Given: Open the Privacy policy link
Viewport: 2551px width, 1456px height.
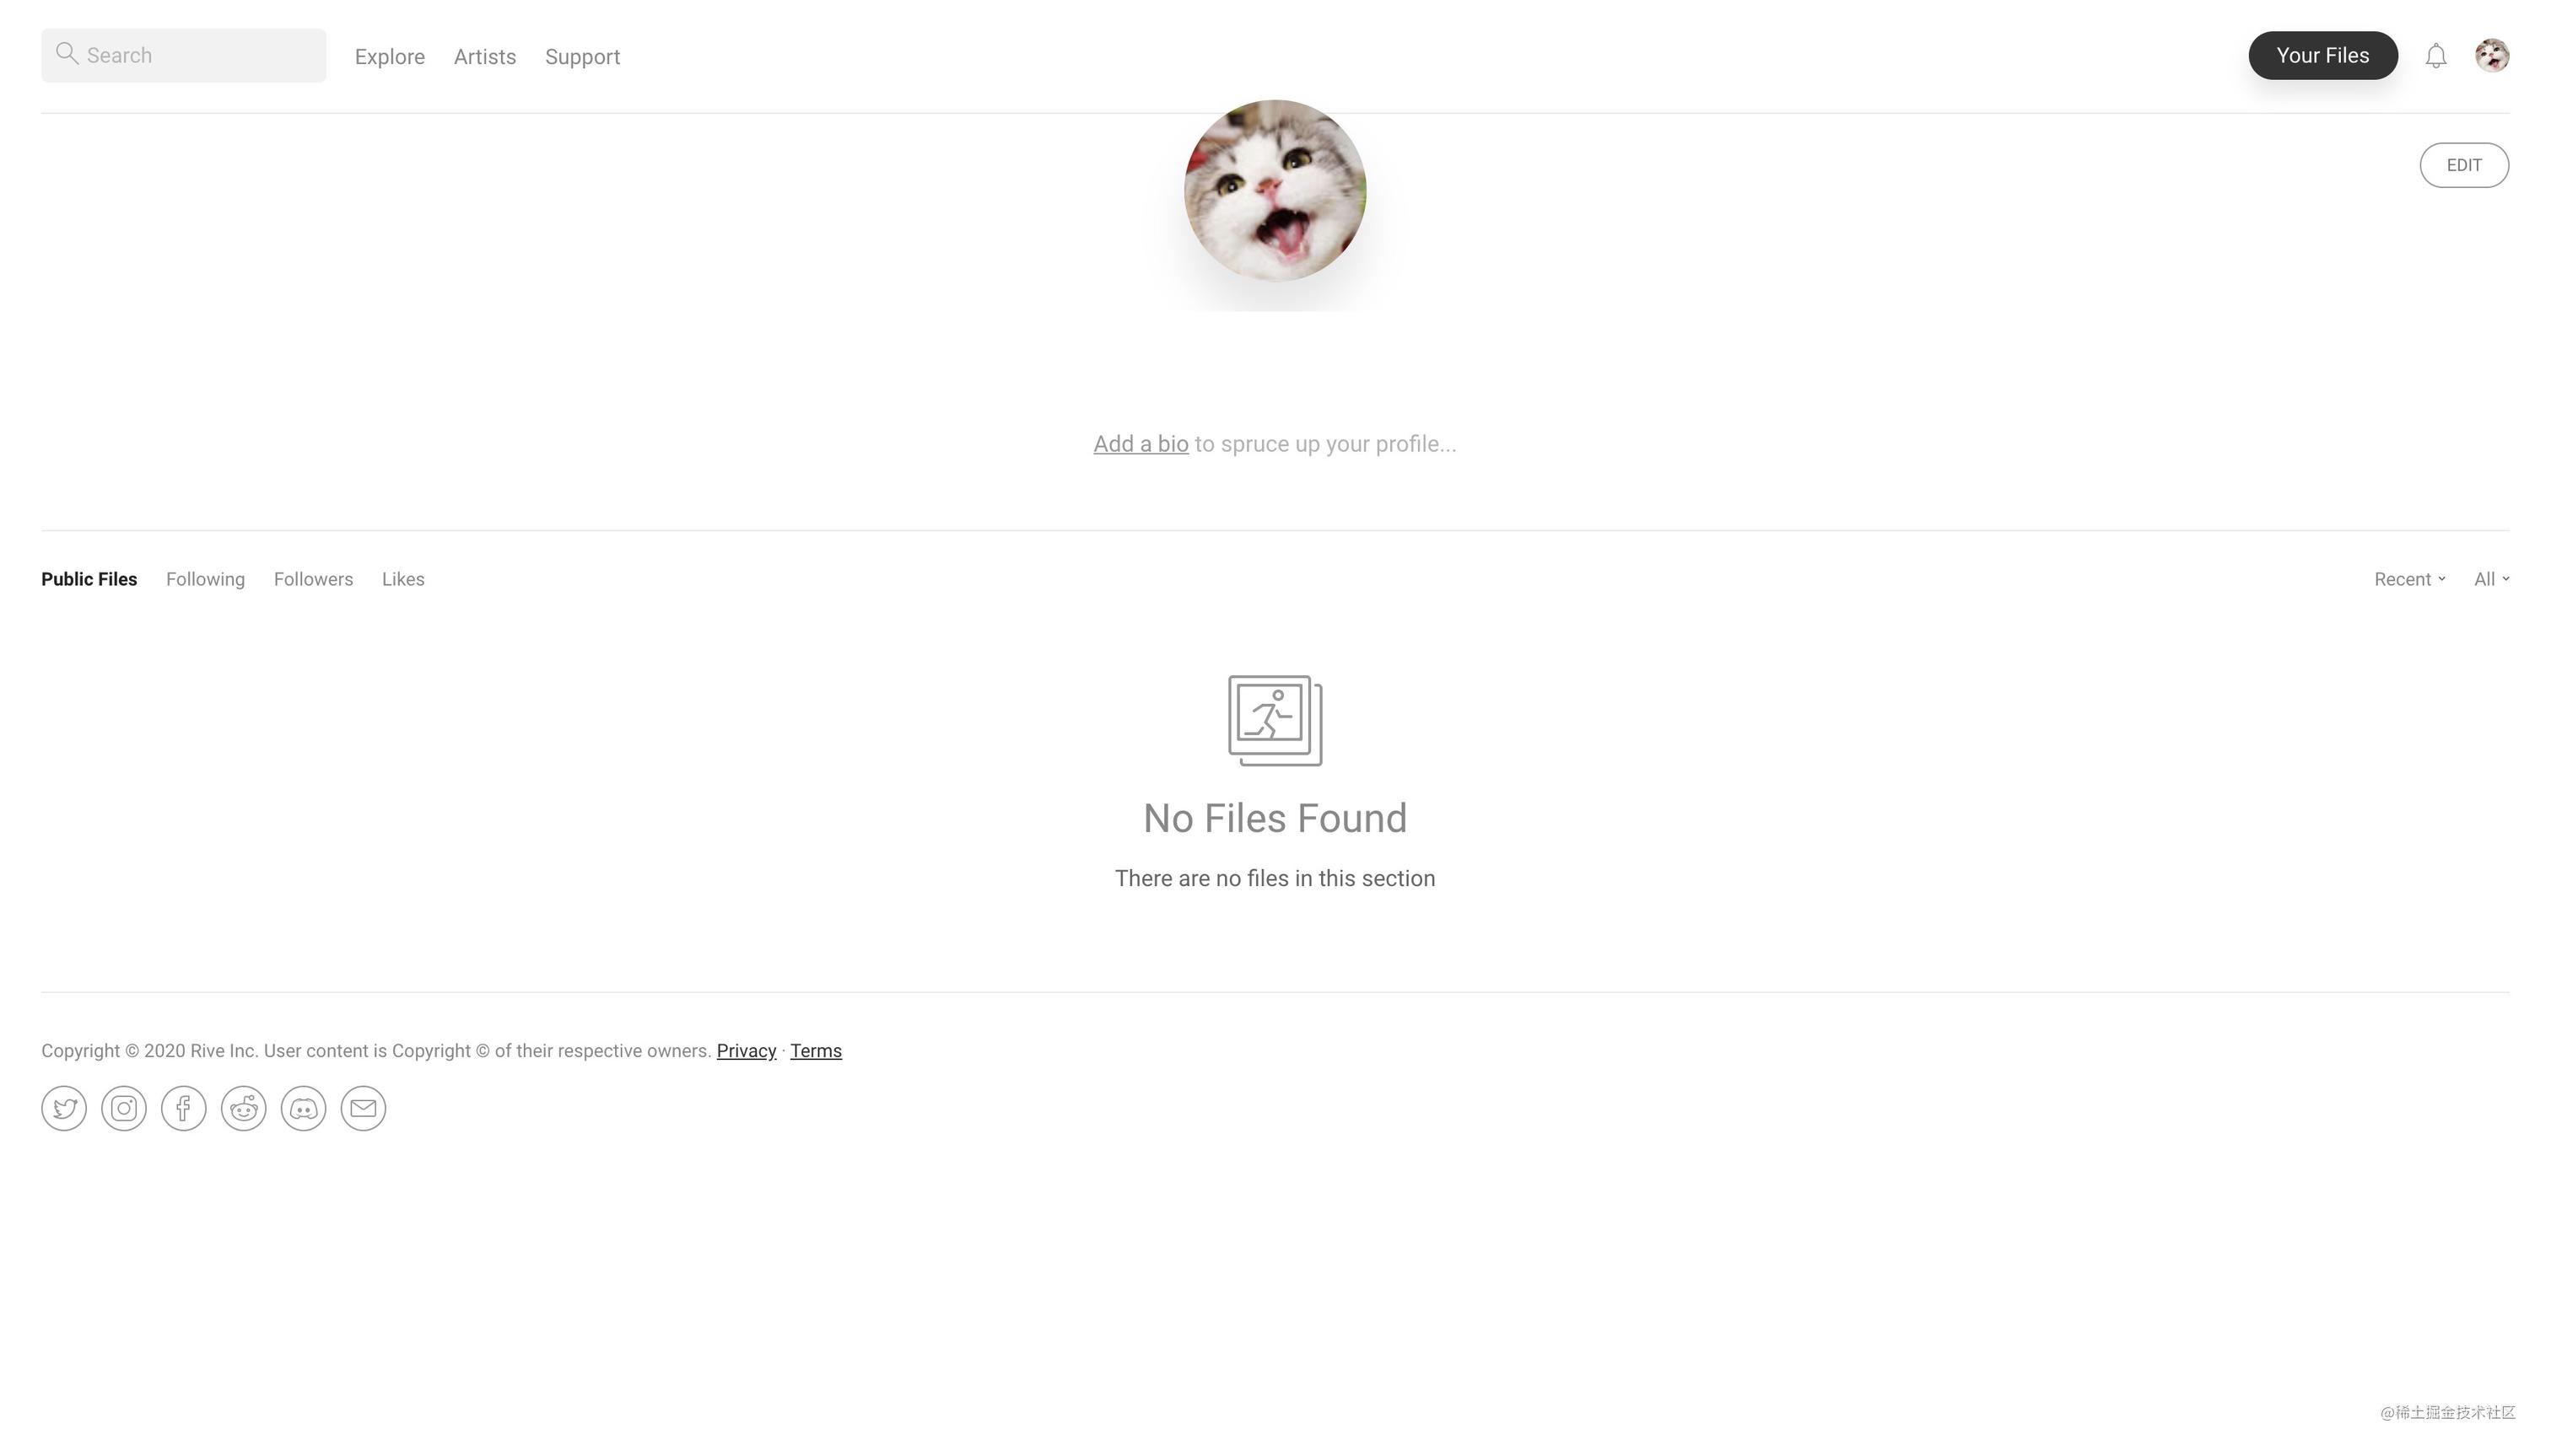Looking at the screenshot, I should click(x=747, y=1051).
